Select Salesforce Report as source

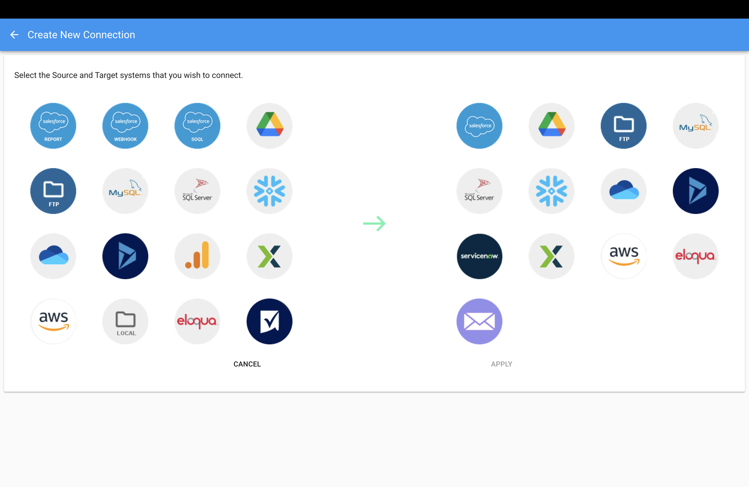click(53, 126)
